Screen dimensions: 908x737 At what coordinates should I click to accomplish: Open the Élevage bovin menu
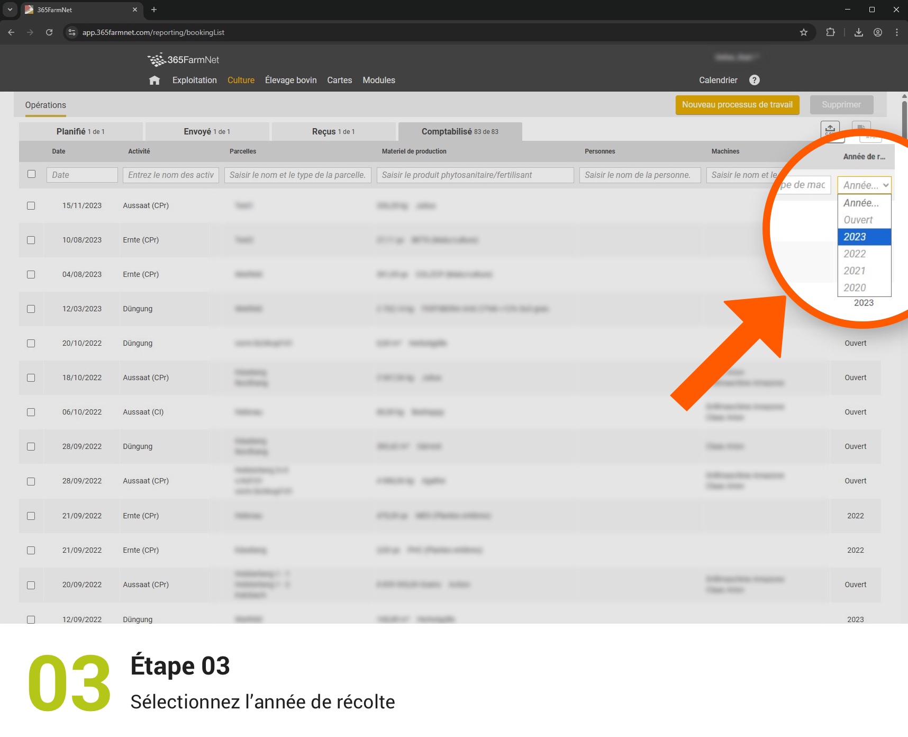coord(290,80)
